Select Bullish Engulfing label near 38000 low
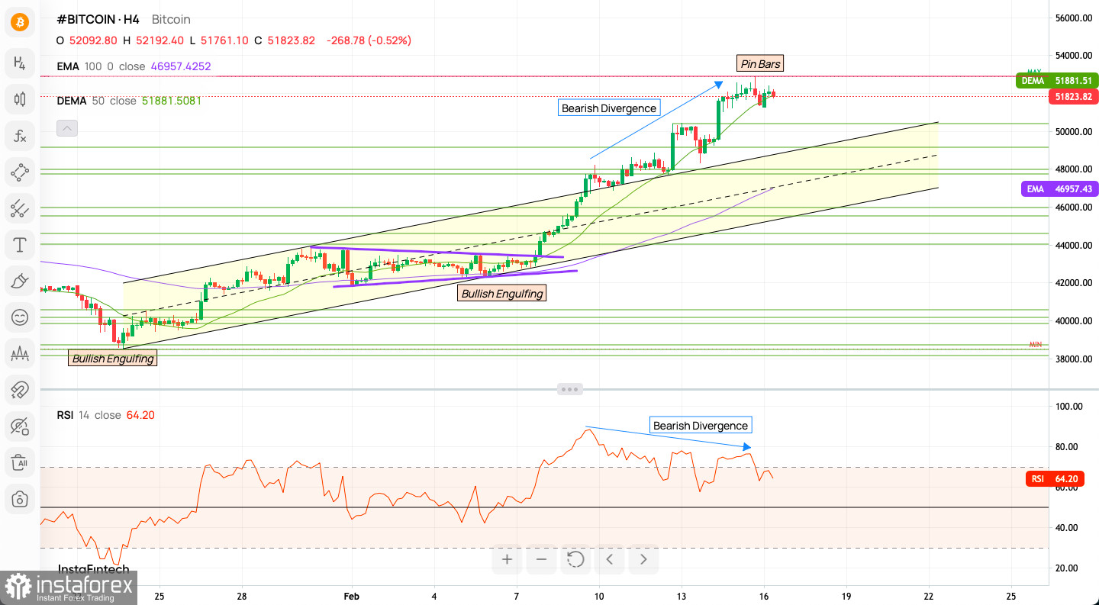Screen dimensions: 1099x605 click(113, 359)
